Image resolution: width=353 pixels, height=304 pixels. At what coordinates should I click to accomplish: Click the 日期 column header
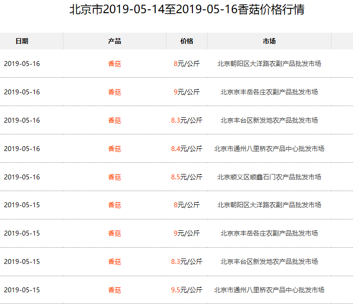22,41
